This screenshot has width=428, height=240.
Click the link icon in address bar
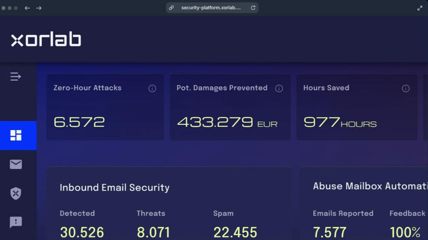[171, 8]
